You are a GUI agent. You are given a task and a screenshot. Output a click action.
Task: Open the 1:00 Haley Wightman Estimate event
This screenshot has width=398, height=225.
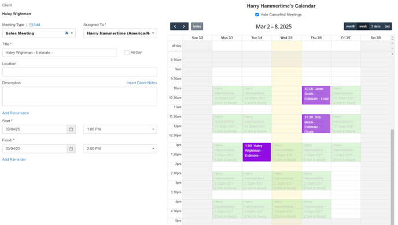click(257, 152)
